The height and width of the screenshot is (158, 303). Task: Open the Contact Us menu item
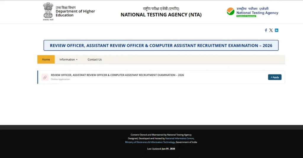tap(94, 60)
